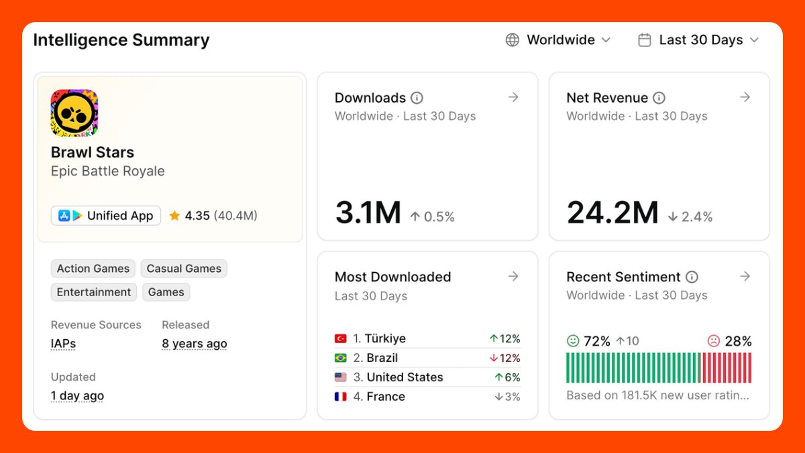The height and width of the screenshot is (453, 805).
Task: Select the Casual Games tag
Action: tap(184, 269)
